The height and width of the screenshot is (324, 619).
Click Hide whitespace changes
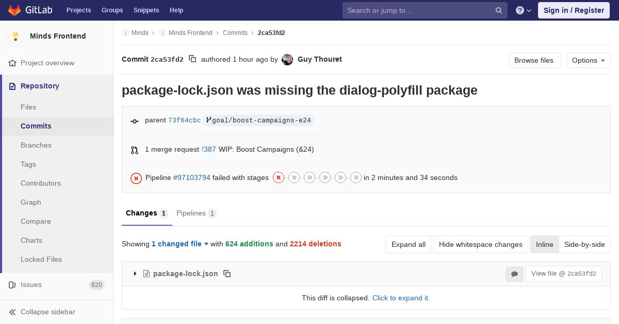tap(480, 244)
